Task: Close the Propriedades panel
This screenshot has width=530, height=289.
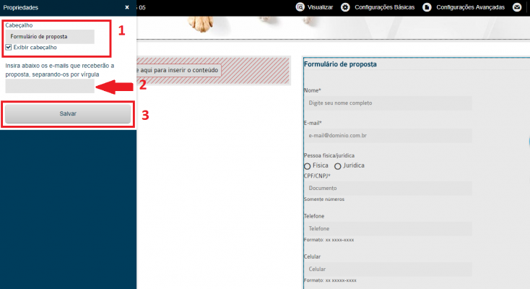Action: 127,7
